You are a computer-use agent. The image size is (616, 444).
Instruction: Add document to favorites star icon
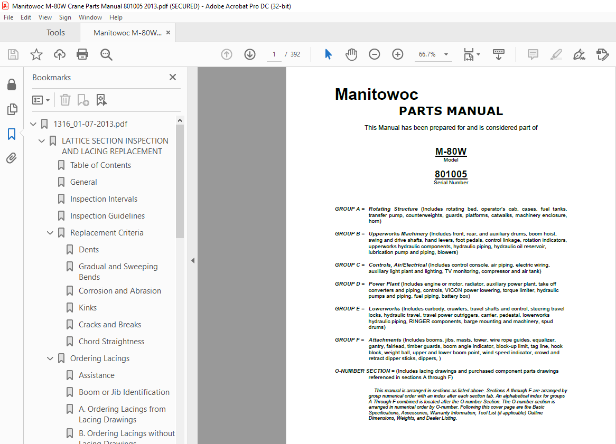(36, 54)
